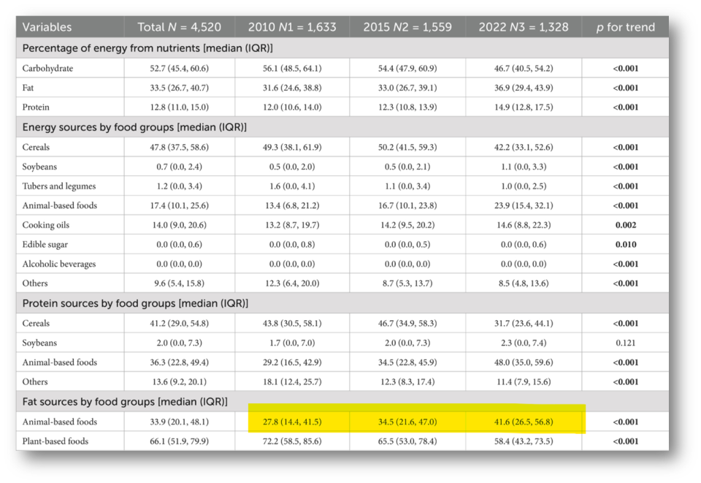This screenshot has width=701, height=483.
Task: Select the 2022 N3 = 1,328 header
Action: (x=524, y=27)
